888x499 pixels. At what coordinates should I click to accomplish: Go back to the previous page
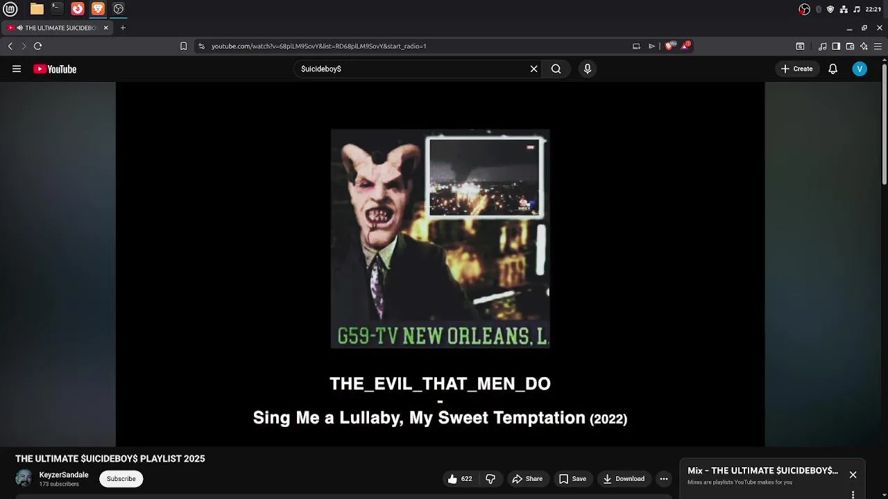10,46
